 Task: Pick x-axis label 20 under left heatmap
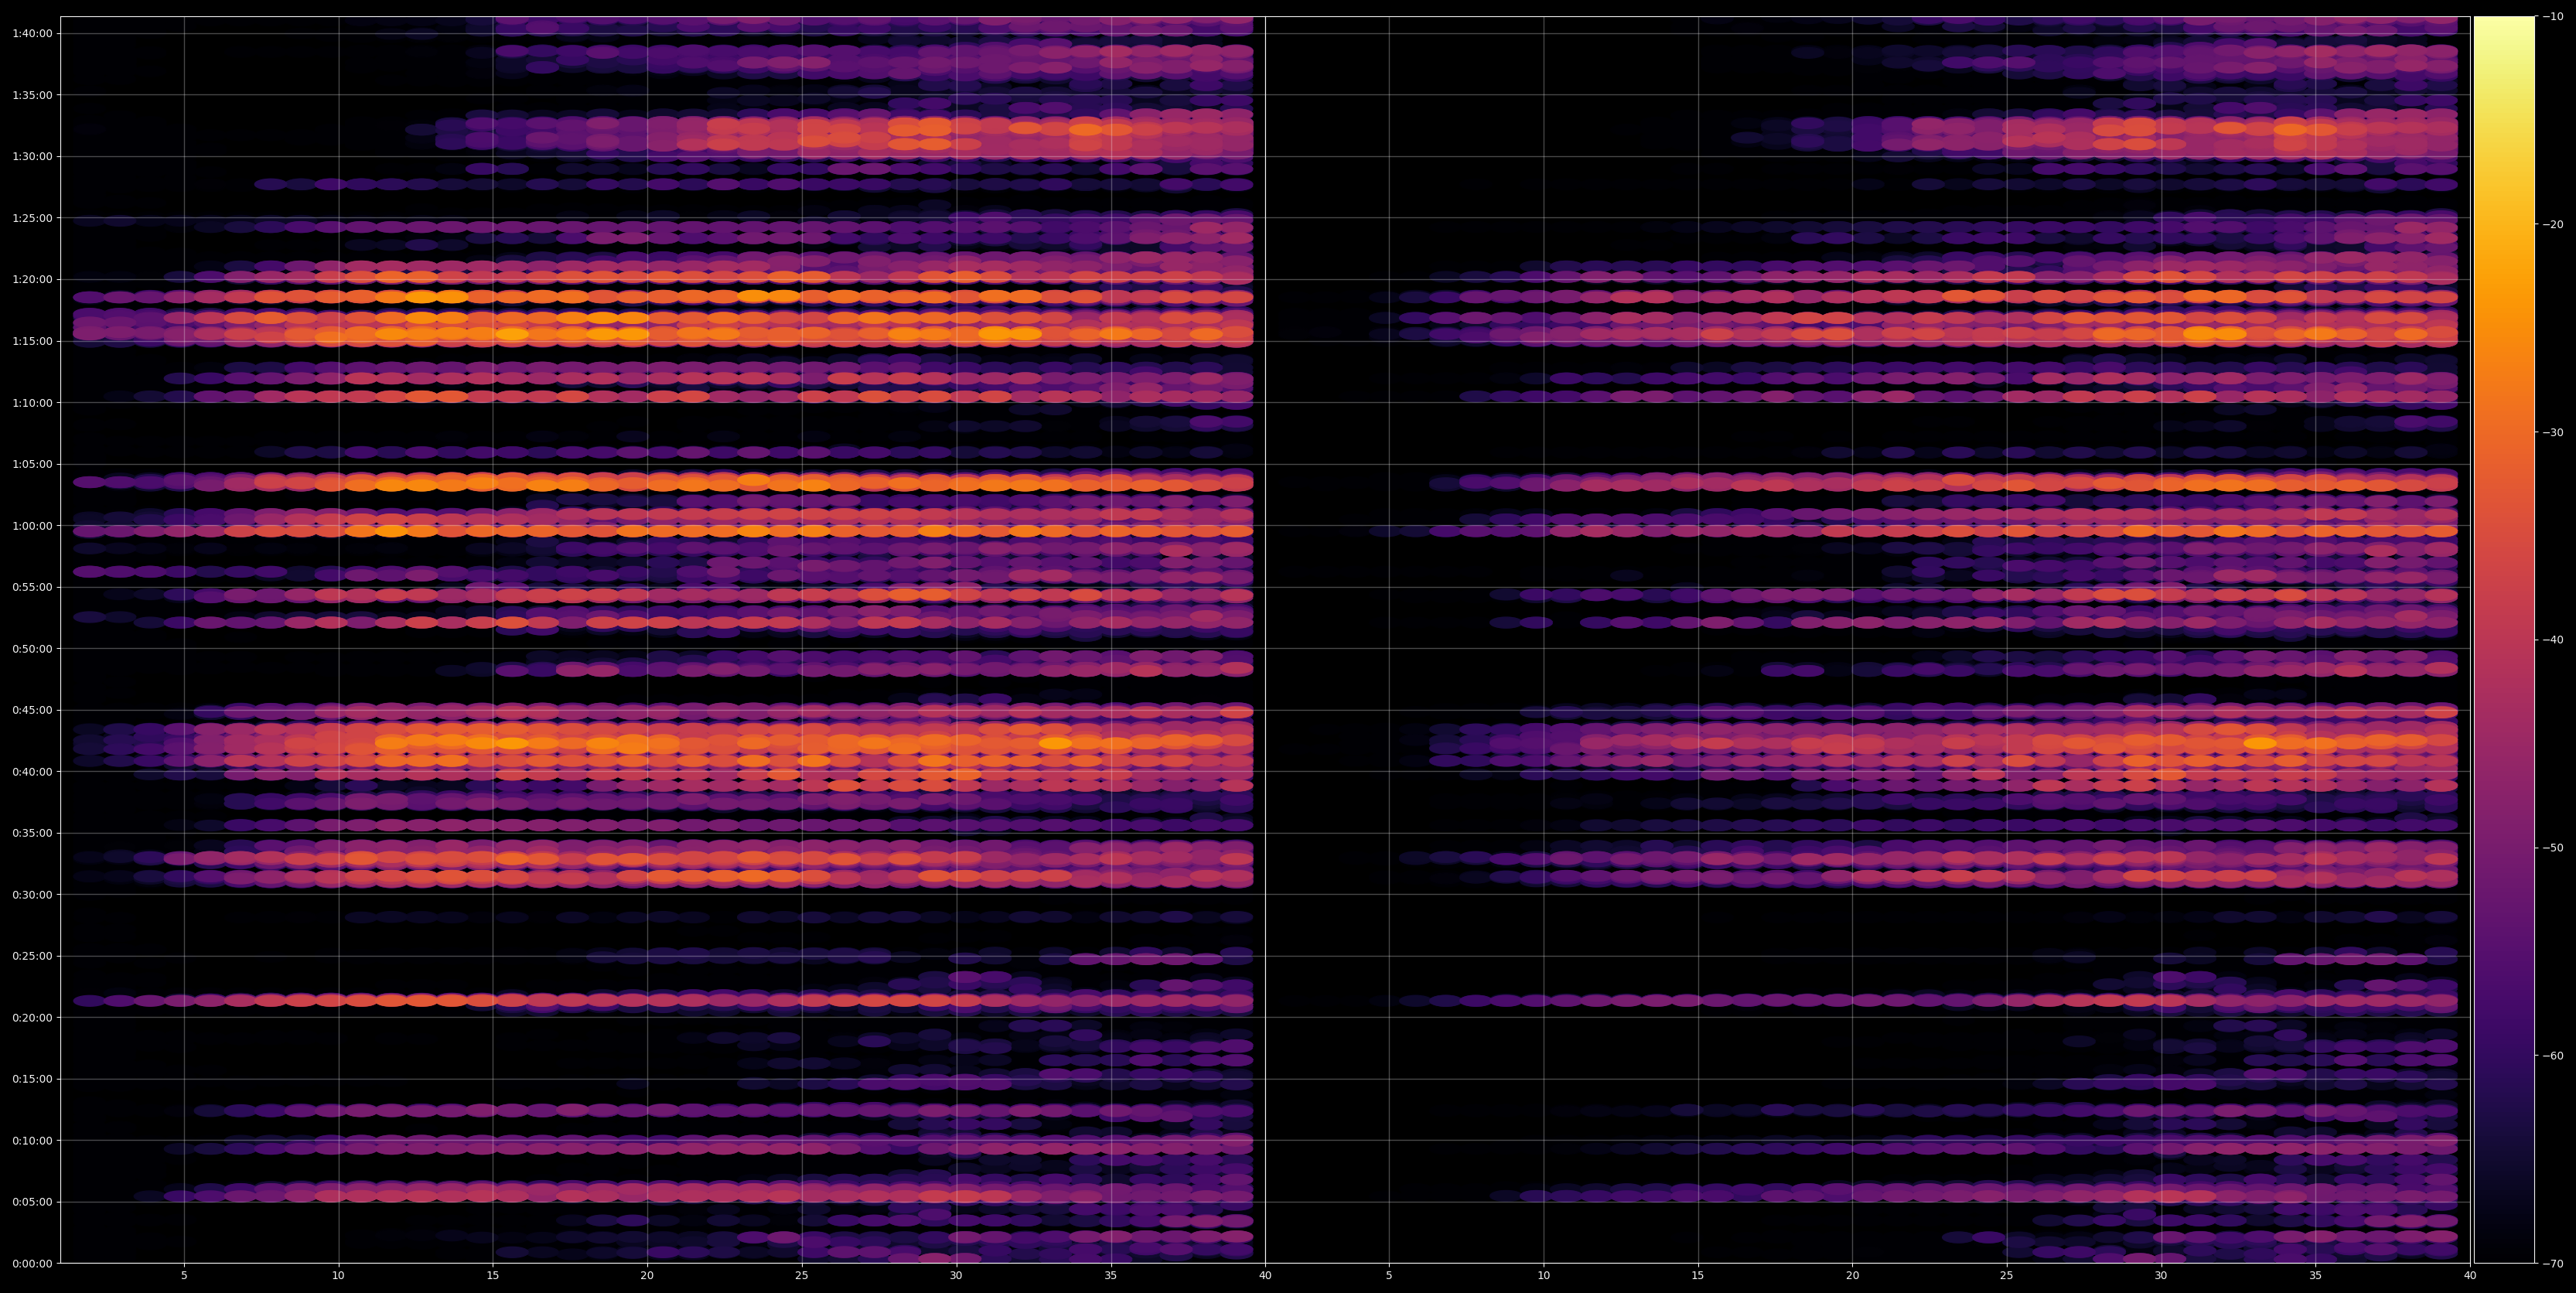pyautogui.click(x=647, y=1275)
